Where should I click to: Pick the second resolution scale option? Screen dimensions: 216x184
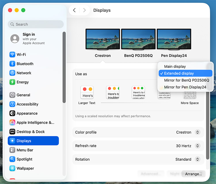tap(113, 92)
